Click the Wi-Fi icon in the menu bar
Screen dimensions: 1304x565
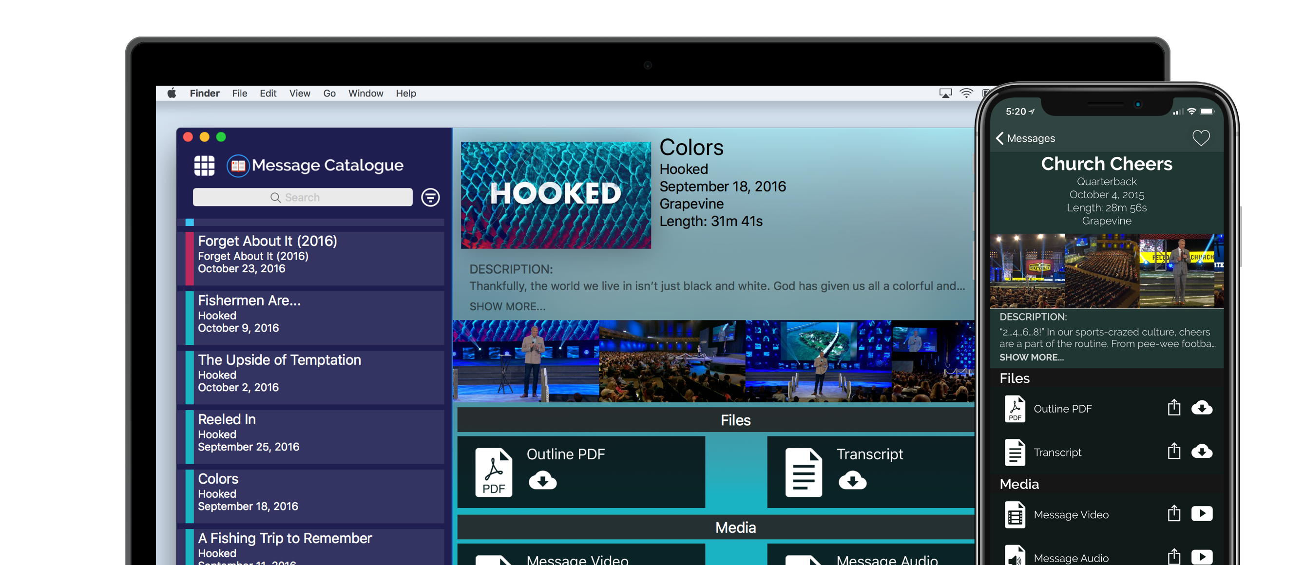(x=966, y=93)
